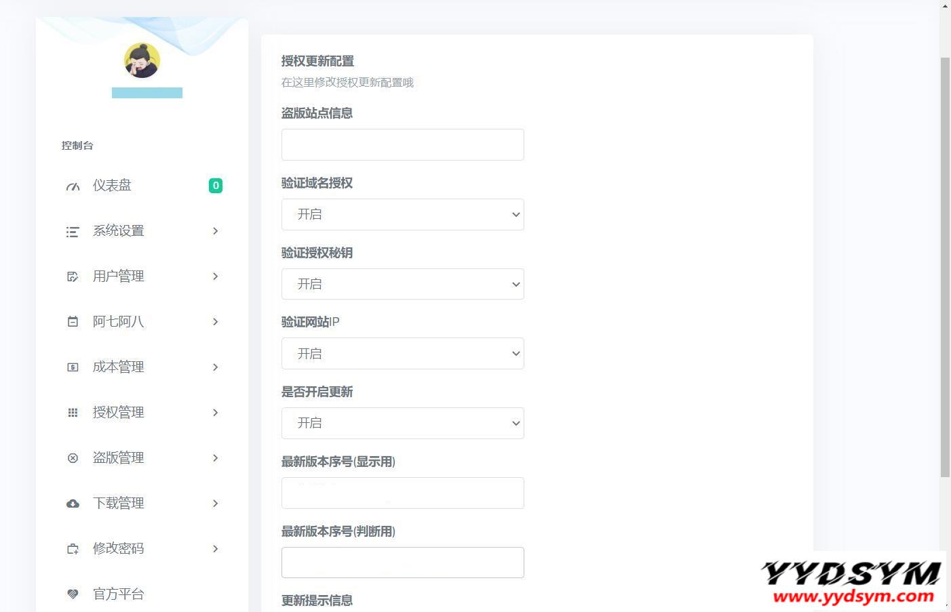Viewport: 951px width, 612px height.
Task: Open the 验证域名授权 dropdown
Action: 402,215
